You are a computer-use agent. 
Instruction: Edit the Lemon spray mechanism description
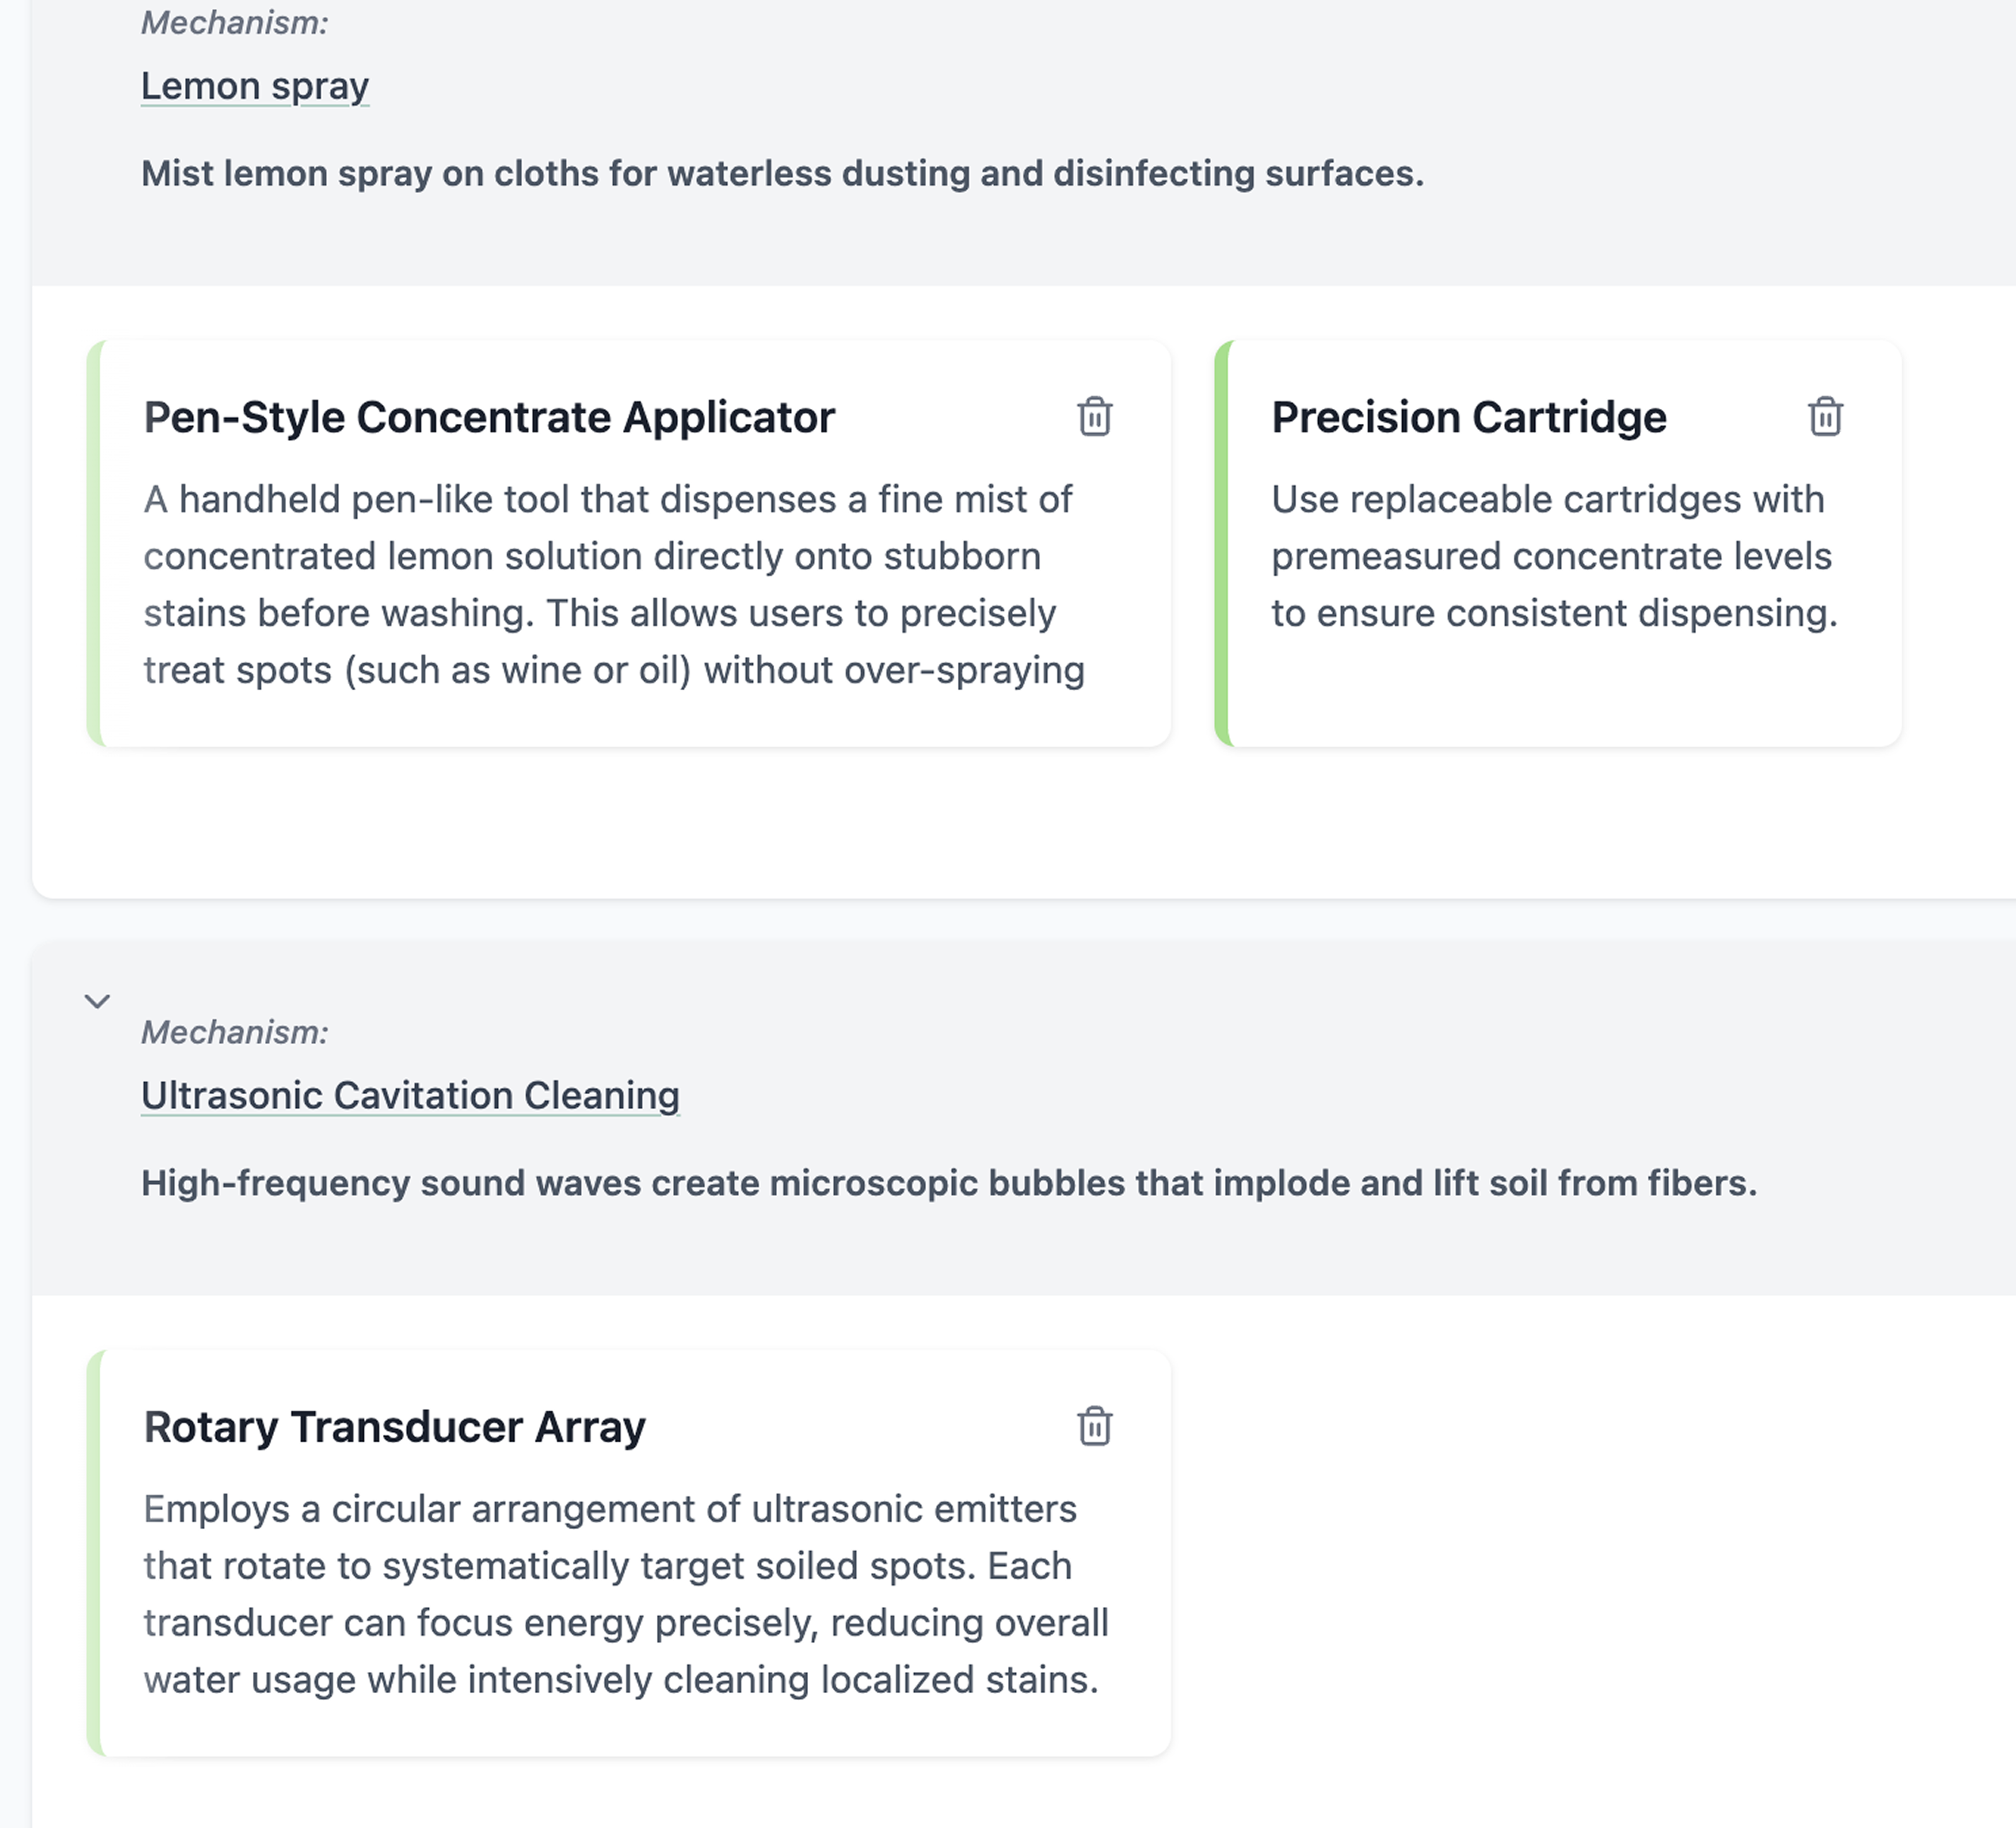[782, 174]
